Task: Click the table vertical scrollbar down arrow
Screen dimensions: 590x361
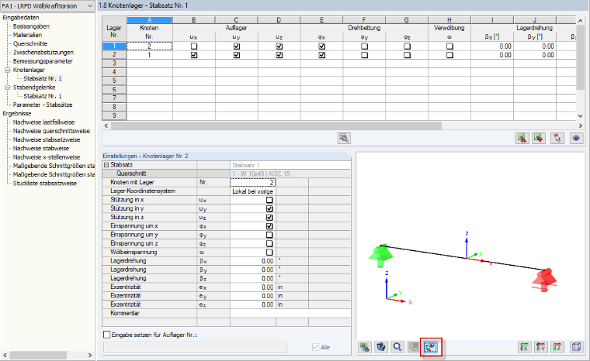Action: pyautogui.click(x=580, y=116)
